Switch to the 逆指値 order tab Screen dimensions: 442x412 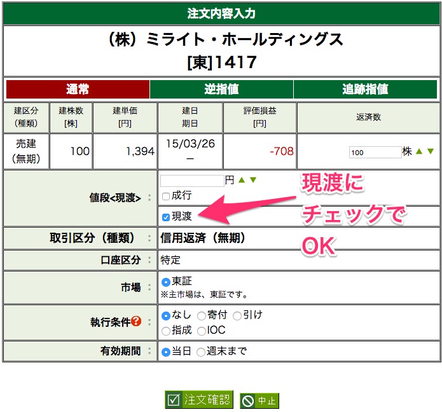point(221,90)
